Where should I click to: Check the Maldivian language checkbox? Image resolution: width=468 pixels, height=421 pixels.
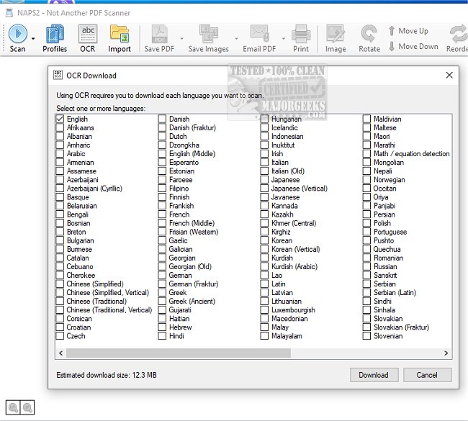[x=366, y=119]
